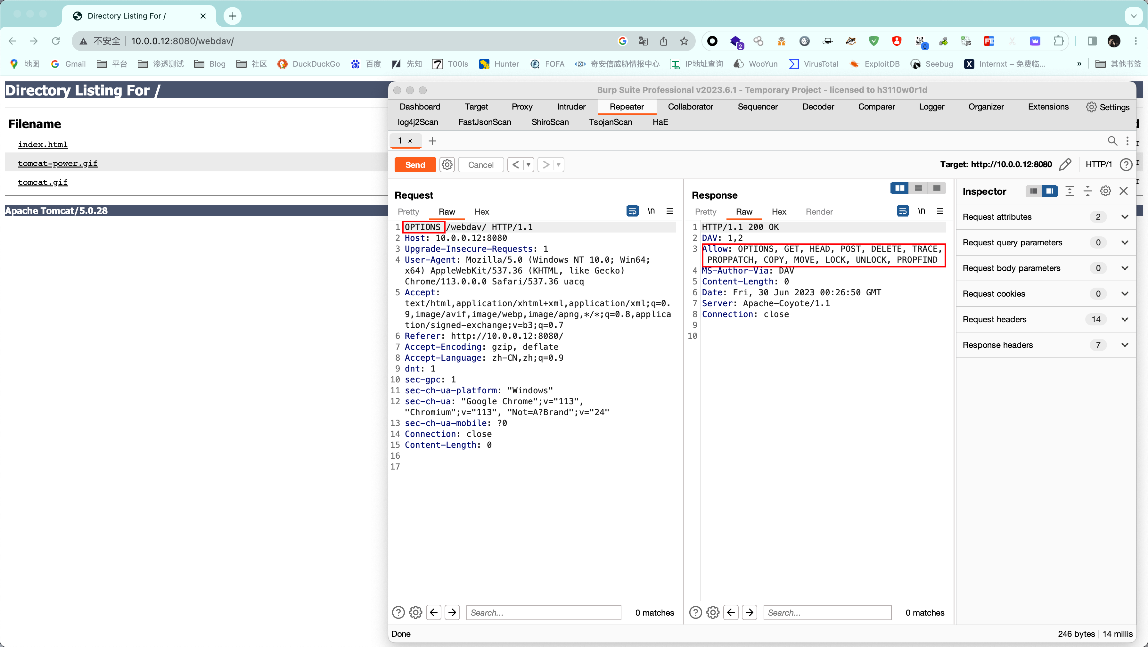
Task: Go to previous Response search match
Action: tap(731, 613)
